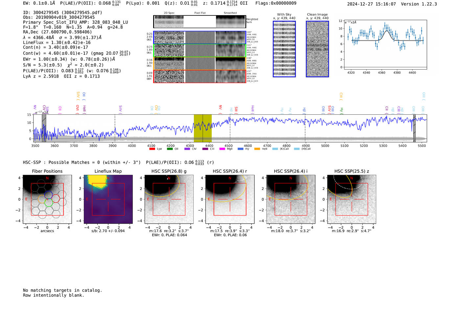Click the dashed line near 4900 Å

pos(305,128)
